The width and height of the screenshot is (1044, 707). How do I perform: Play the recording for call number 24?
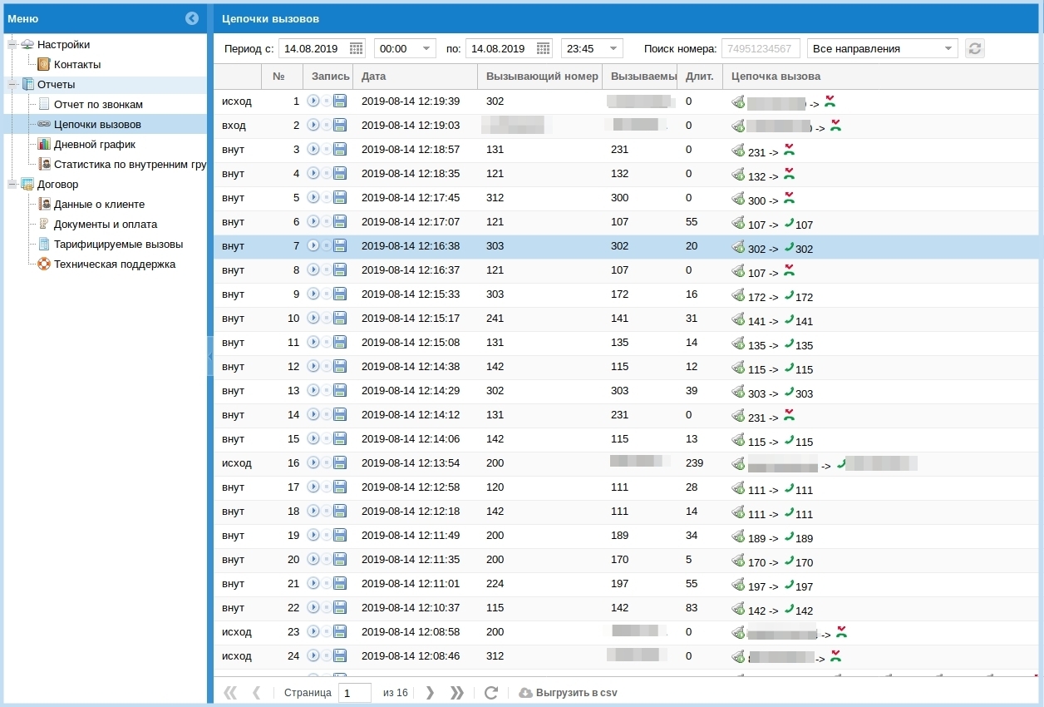tap(313, 655)
